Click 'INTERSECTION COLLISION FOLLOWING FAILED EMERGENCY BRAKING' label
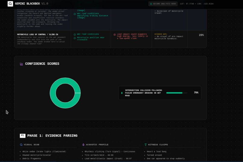Screen dimensions: 243x162 pyautogui.click(x=144, y=93)
